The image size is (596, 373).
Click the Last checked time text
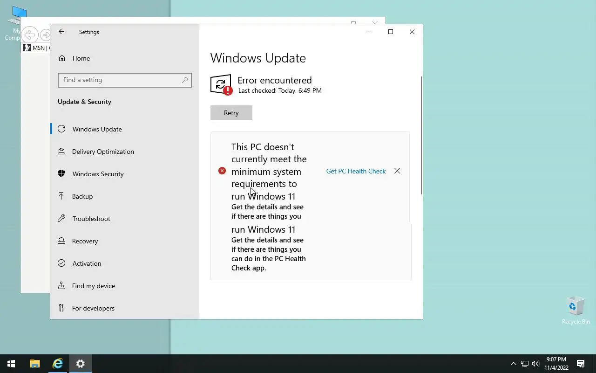280,90
